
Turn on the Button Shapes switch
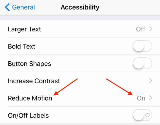tap(142, 63)
